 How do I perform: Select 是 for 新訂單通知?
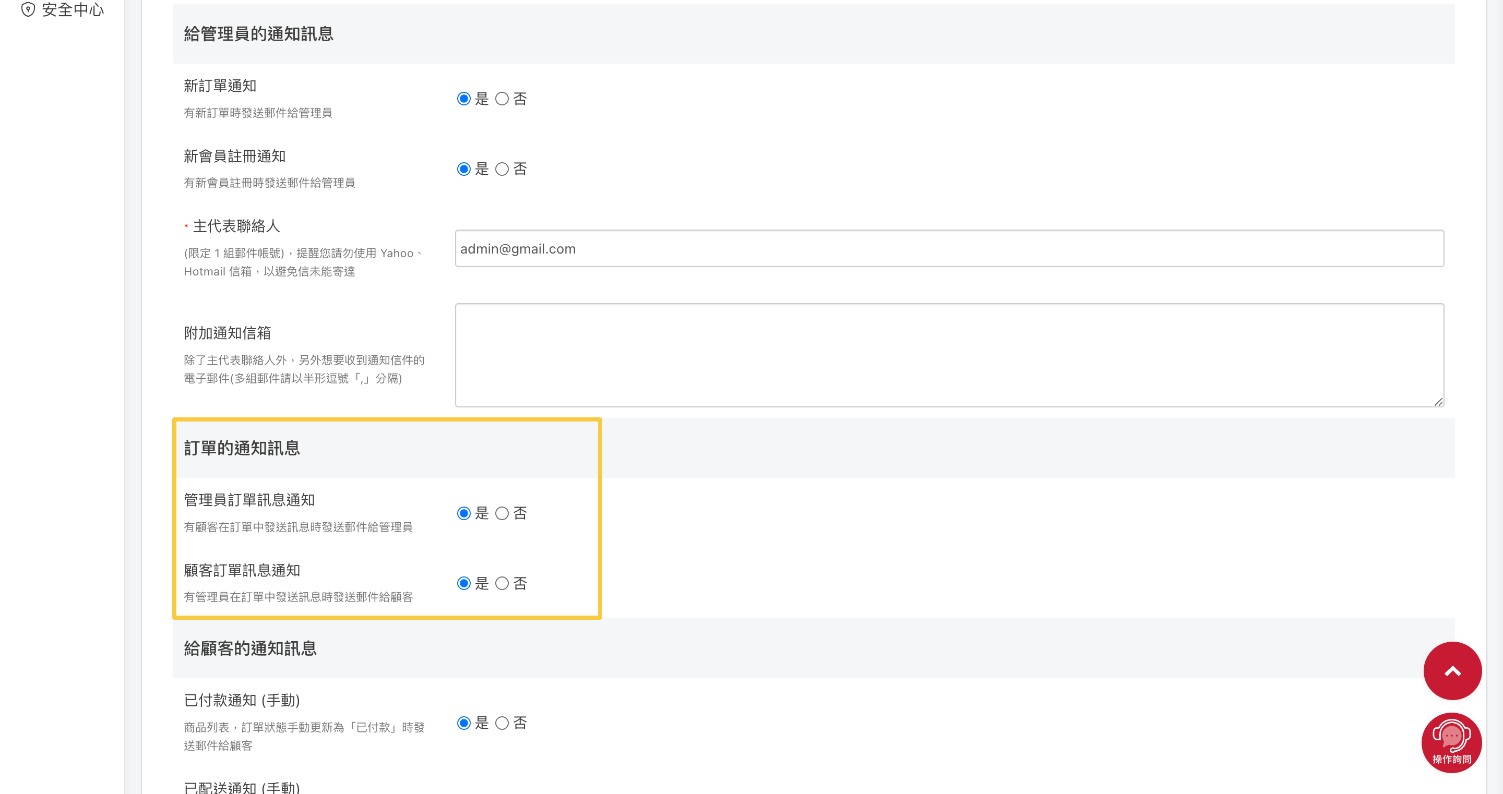click(x=464, y=99)
